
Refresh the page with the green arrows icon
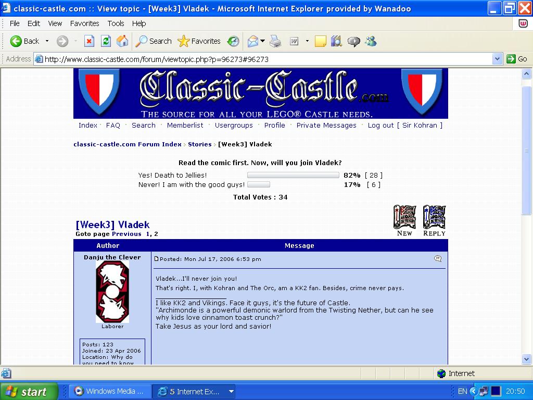(x=106, y=41)
